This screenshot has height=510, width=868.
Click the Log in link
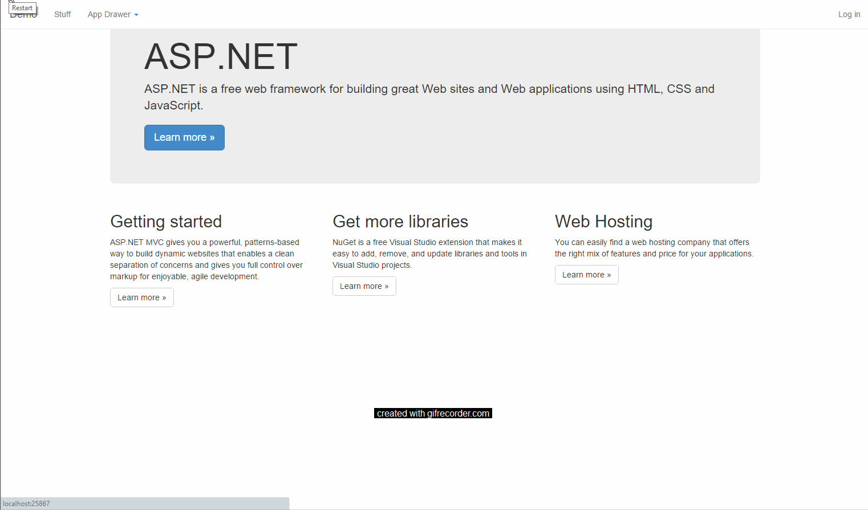[849, 14]
